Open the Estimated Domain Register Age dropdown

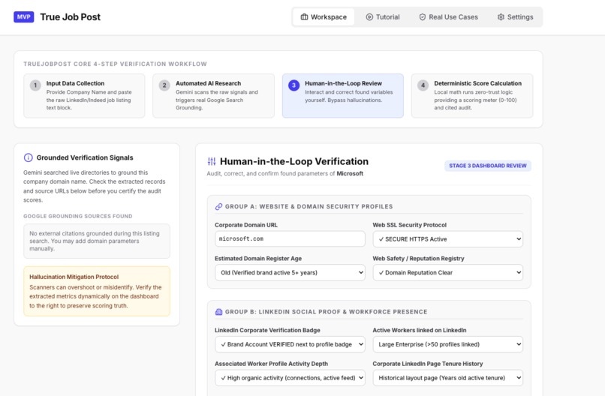(x=290, y=272)
